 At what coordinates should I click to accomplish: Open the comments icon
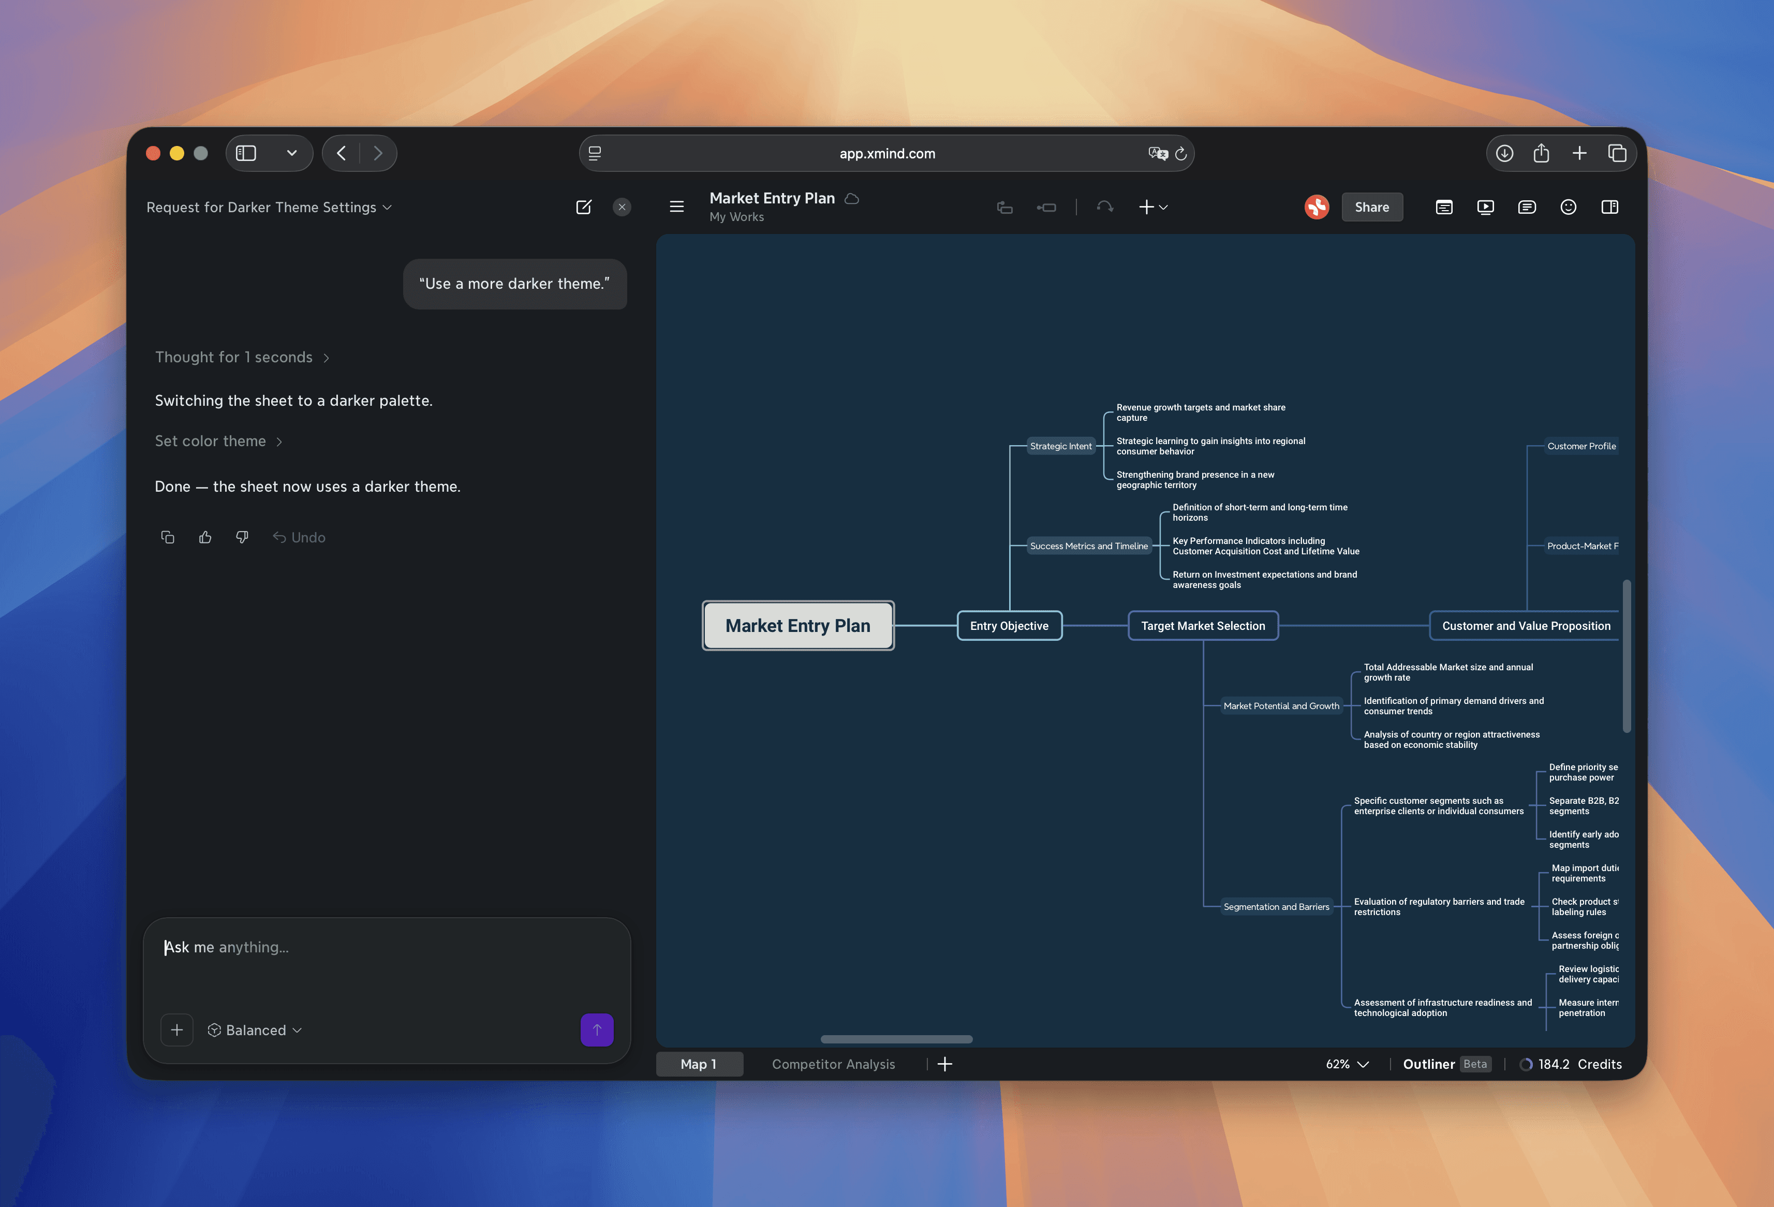pyautogui.click(x=1527, y=207)
